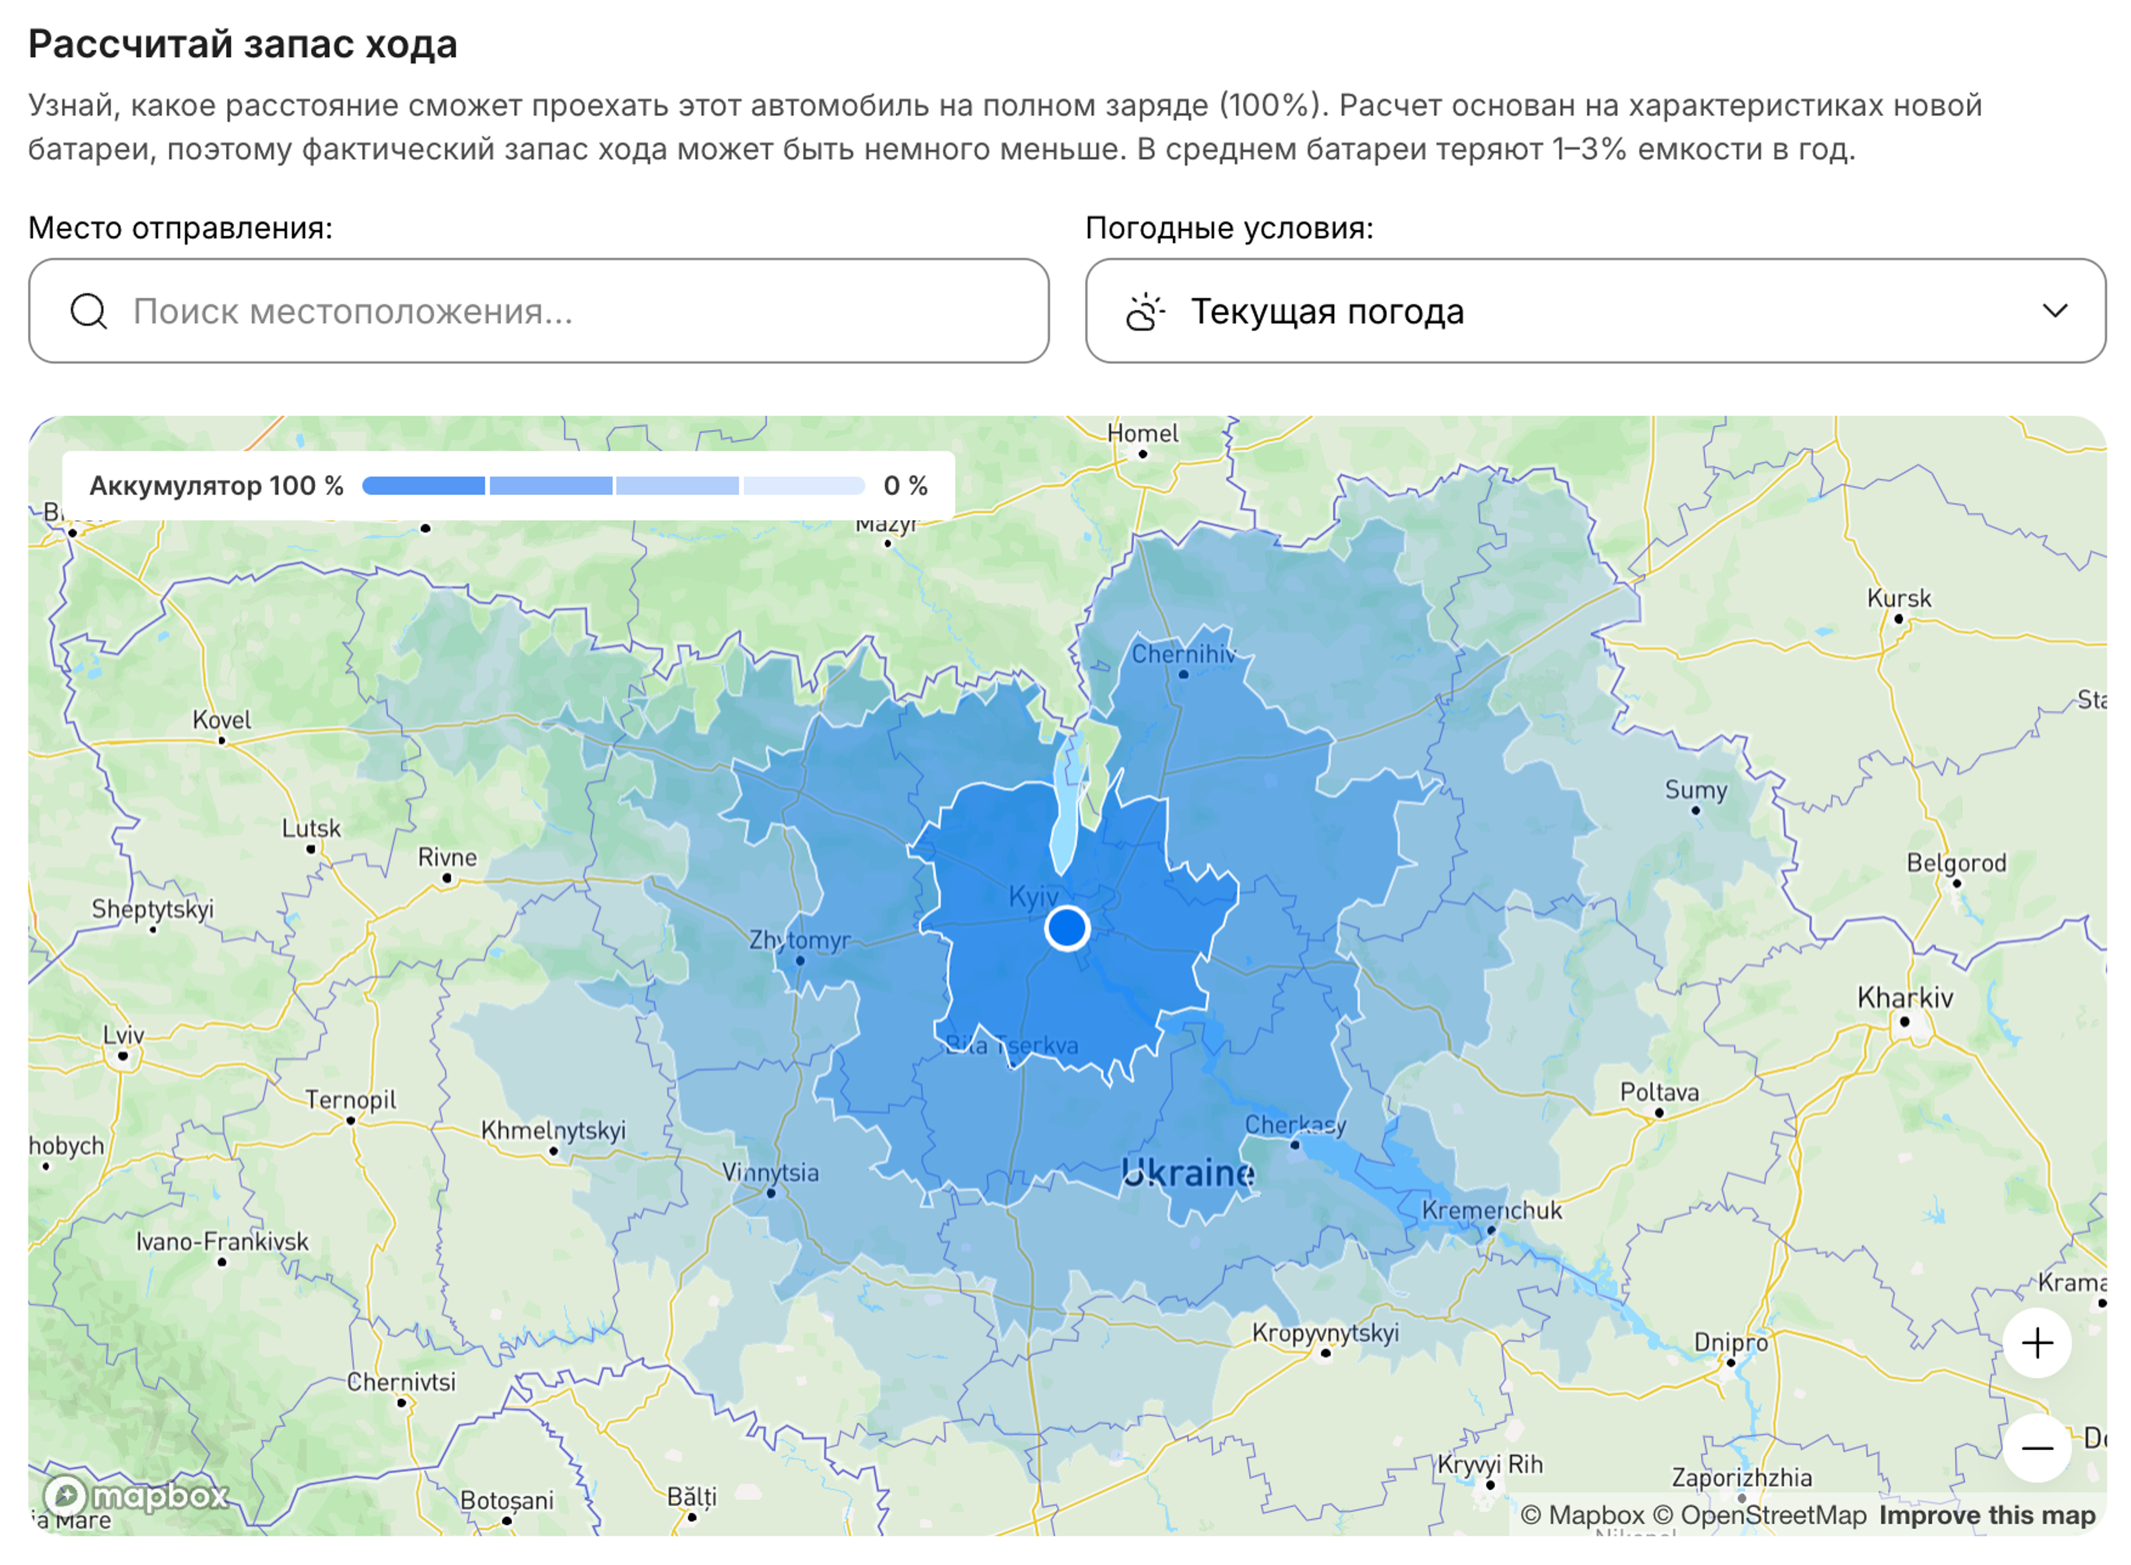Image resolution: width=2131 pixels, height=1565 pixels.
Task: Click the Belgorod city label
Action: click(1956, 863)
